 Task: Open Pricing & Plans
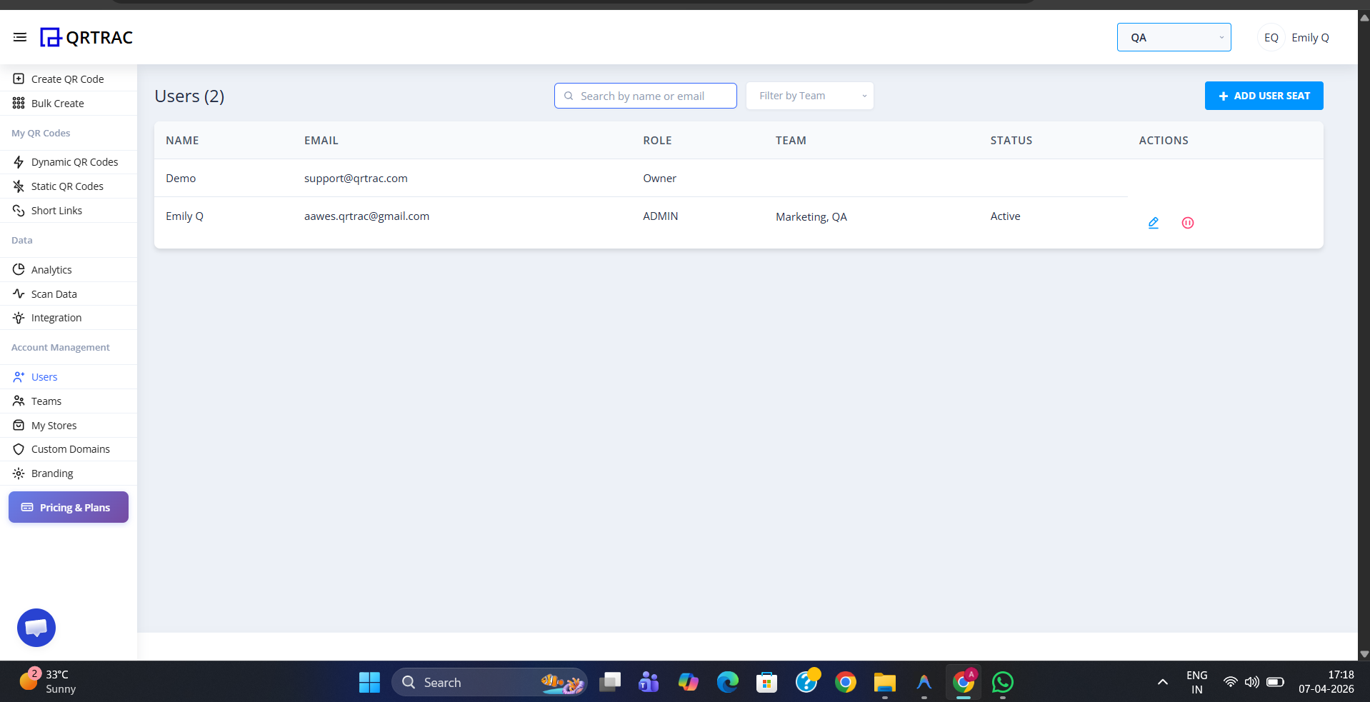(x=68, y=507)
